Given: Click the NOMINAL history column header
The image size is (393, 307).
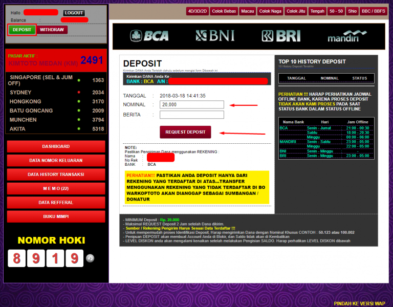Looking at the screenshot, I should (x=330, y=78).
